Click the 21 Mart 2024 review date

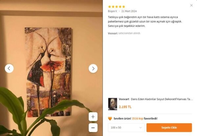[x=129, y=11]
